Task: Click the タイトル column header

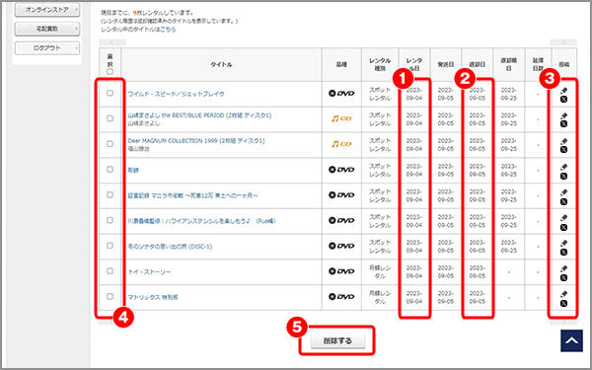Action: pyautogui.click(x=222, y=65)
